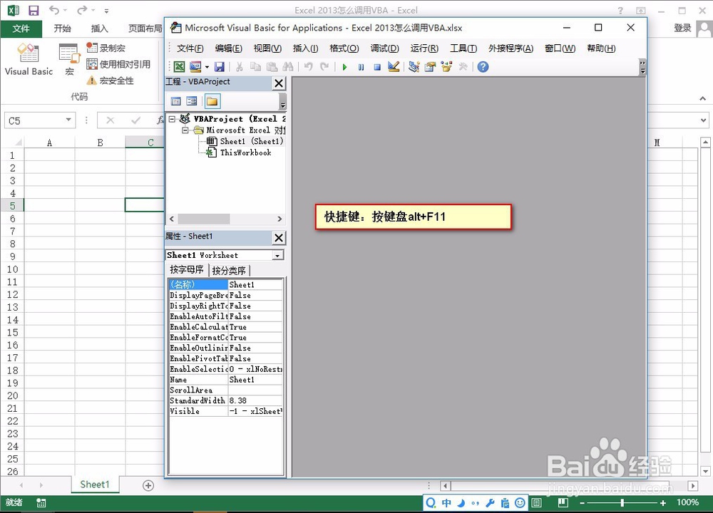Viewport: 713px width, 513px height.
Task: Open VBA 调试(D) menu
Action: 384,48
